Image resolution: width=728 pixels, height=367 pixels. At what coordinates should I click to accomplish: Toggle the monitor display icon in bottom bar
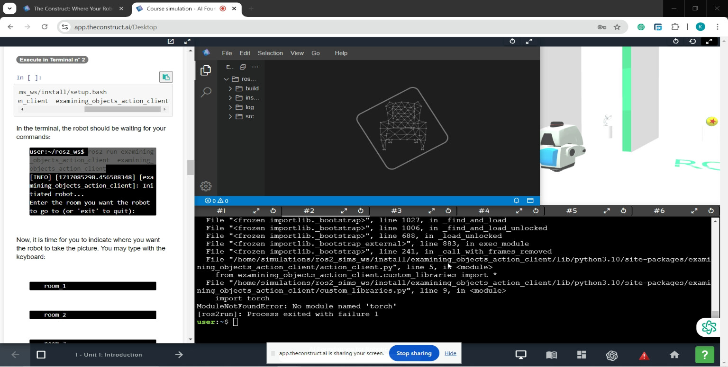tap(521, 355)
